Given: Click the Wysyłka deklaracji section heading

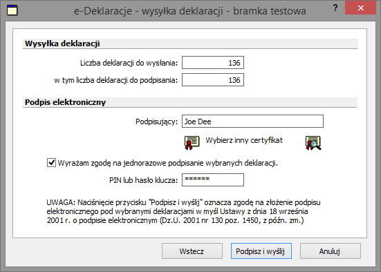Looking at the screenshot, I should (62, 43).
